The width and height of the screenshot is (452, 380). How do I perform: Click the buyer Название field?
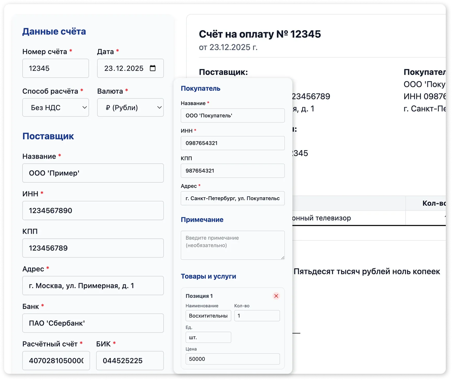[232, 116]
